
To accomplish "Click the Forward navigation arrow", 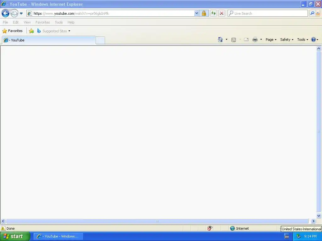I will click(14, 13).
